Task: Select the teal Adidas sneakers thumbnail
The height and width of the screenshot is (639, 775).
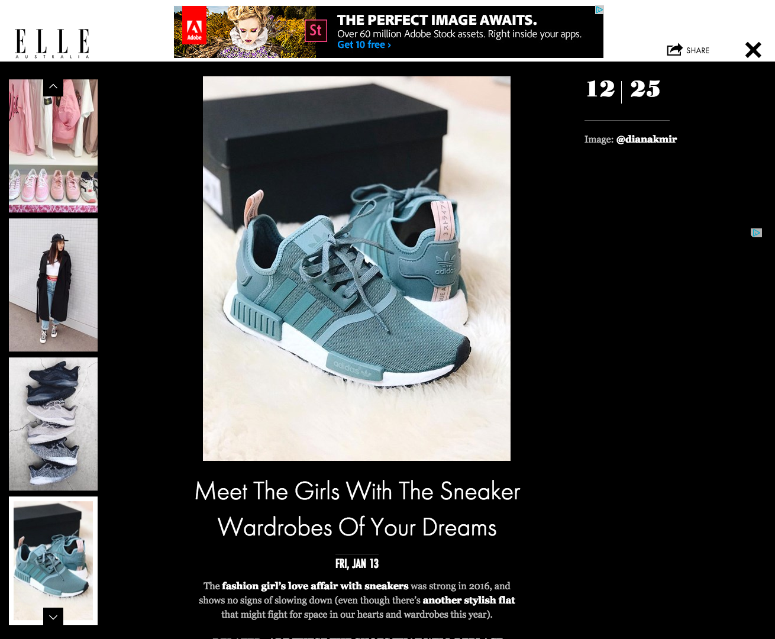Action: click(x=53, y=560)
